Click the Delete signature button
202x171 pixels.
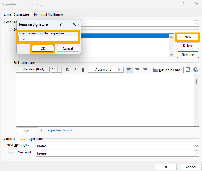coord(188,46)
